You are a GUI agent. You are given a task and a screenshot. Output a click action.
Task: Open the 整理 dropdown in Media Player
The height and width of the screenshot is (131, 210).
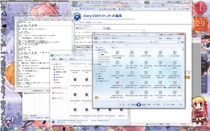(96, 42)
